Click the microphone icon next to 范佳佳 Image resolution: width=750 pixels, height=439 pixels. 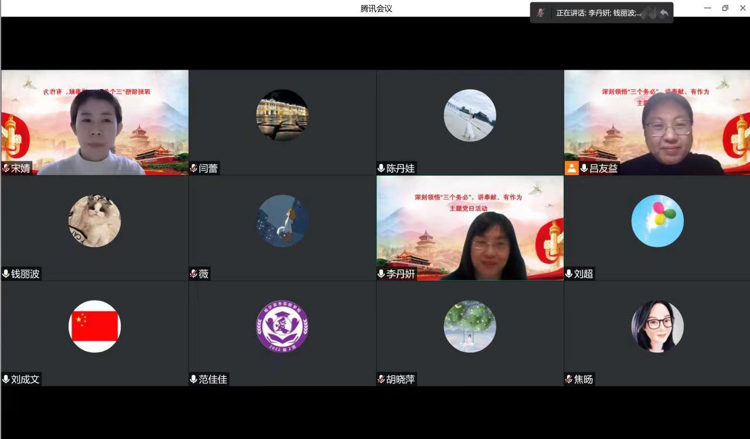click(x=194, y=379)
